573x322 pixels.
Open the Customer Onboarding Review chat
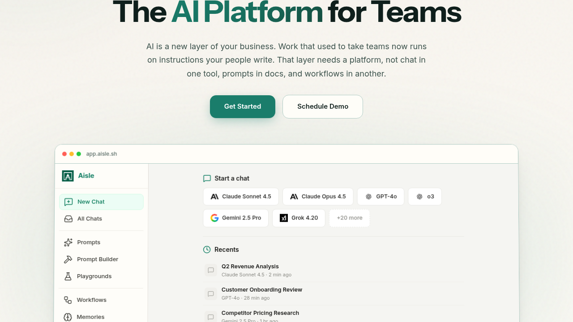click(x=334, y=293)
